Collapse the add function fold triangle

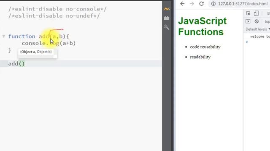(x=4, y=36)
